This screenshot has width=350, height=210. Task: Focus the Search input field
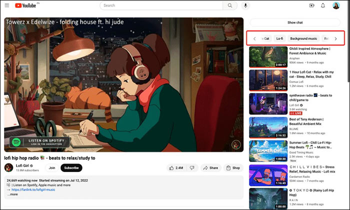pos(161,5)
